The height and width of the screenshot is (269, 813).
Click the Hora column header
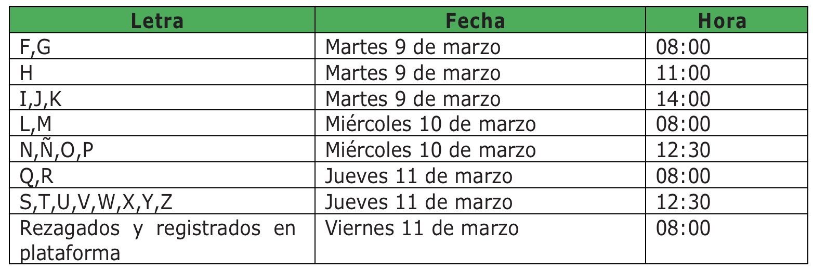pos(723,21)
